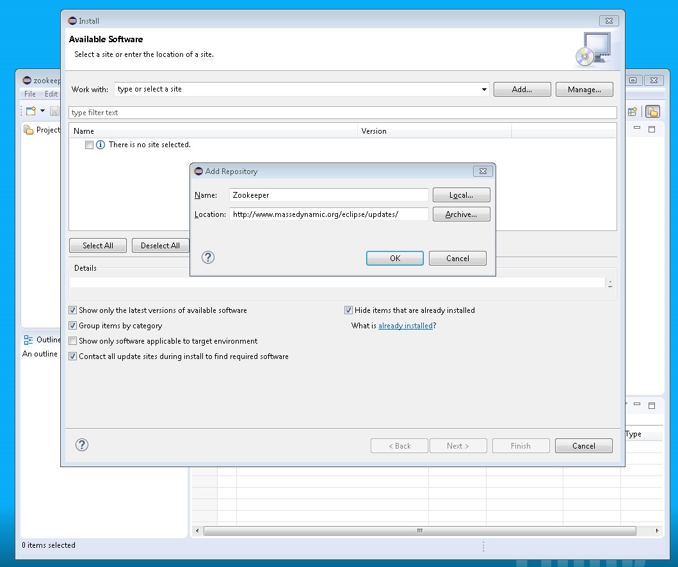Uncheck 'Group items by category'
Screen dimensions: 678x567
pos(73,326)
